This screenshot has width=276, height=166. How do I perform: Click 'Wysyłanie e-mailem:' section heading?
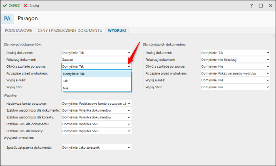click(x=19, y=138)
